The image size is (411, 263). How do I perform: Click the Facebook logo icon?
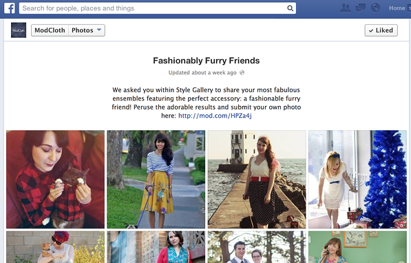tap(10, 8)
